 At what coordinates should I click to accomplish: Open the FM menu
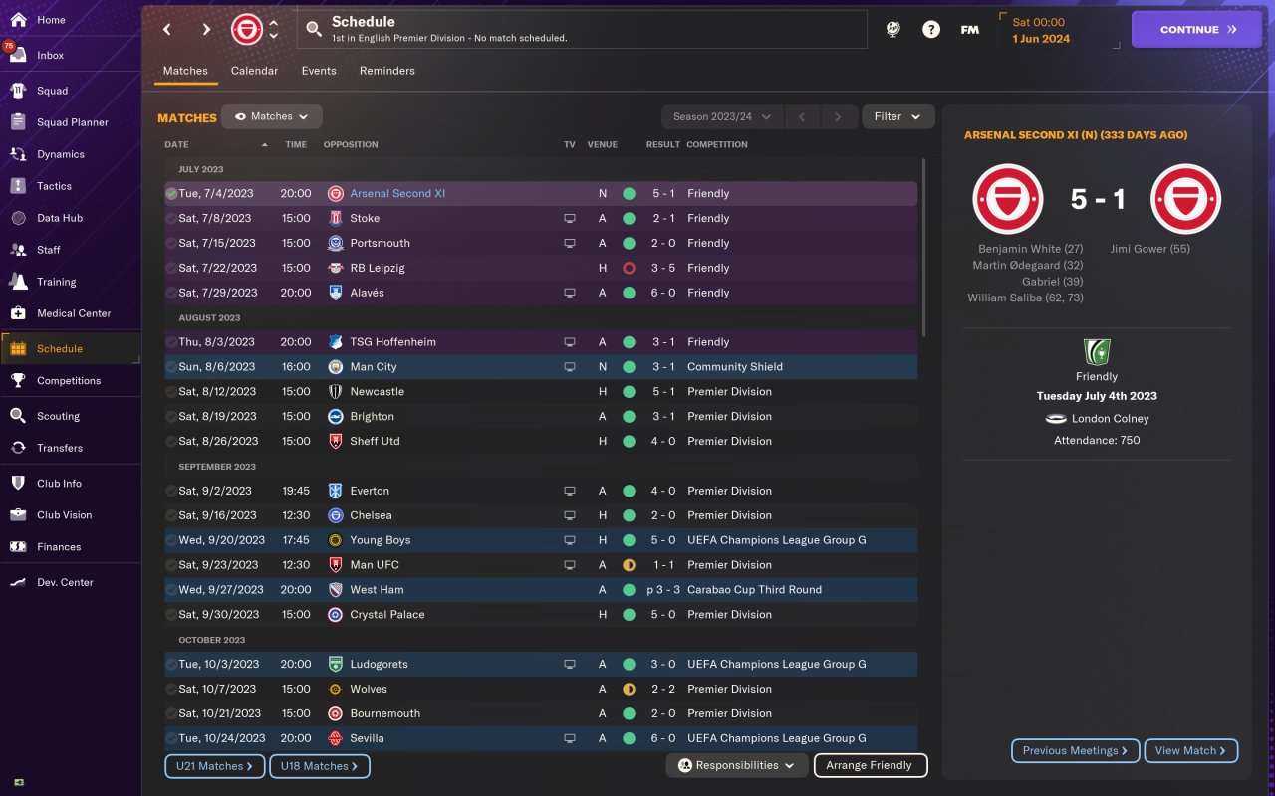(969, 30)
